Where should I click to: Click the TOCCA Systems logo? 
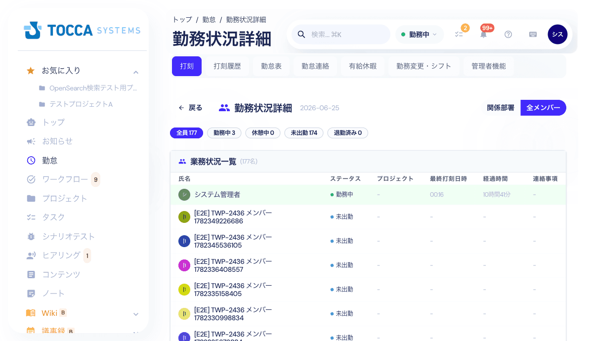tap(82, 30)
